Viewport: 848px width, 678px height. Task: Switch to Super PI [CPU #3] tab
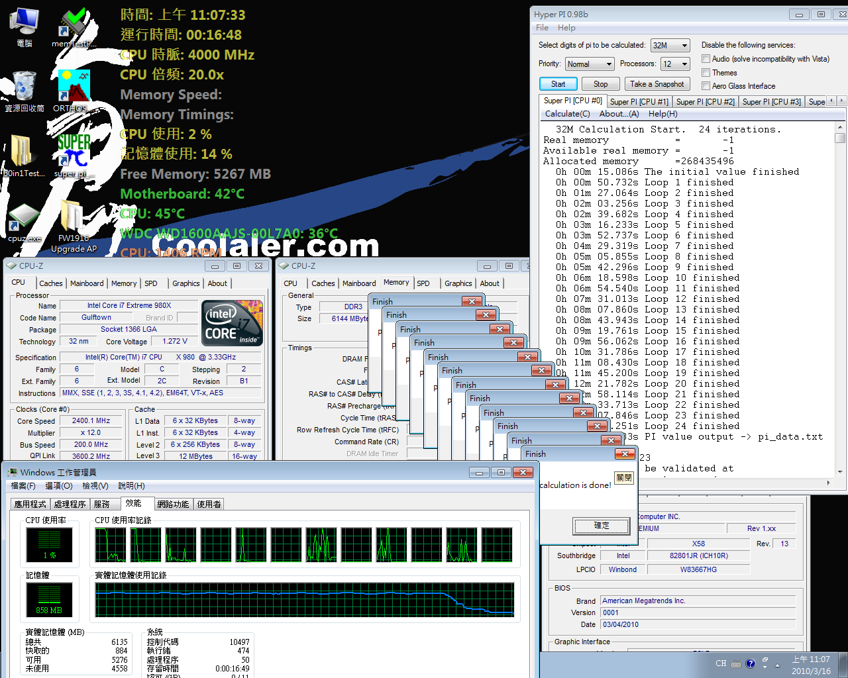(x=772, y=101)
